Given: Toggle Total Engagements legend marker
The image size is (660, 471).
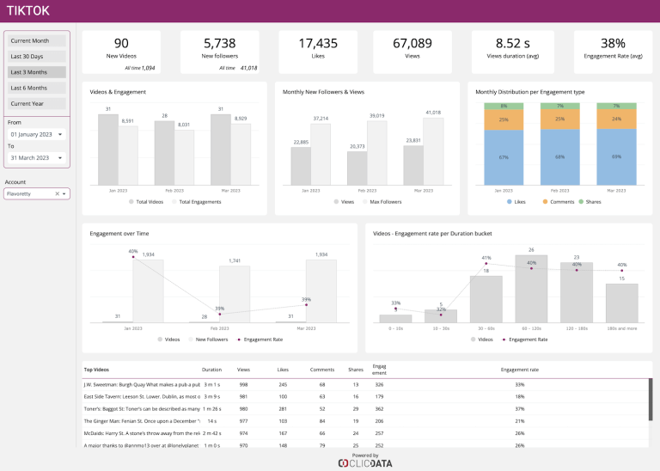Looking at the screenshot, I should (174, 202).
